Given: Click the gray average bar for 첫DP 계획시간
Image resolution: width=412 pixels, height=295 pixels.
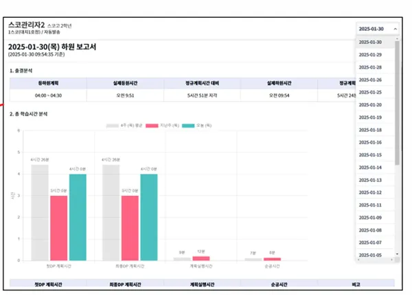Looking at the screenshot, I should 40,213.
